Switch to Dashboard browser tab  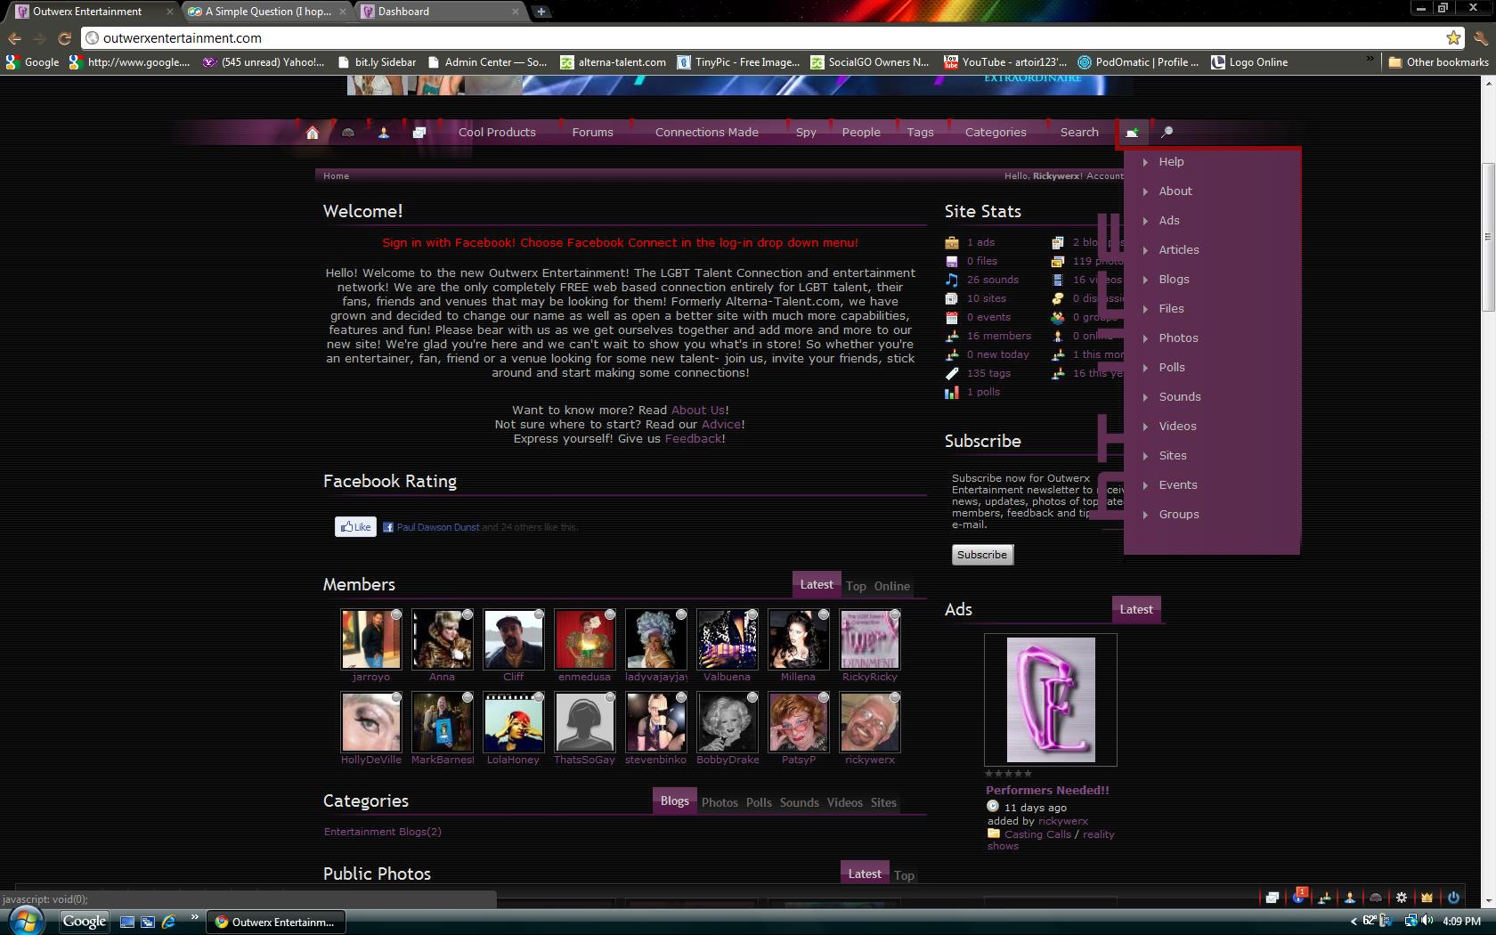(439, 12)
